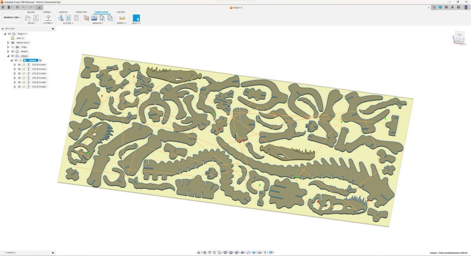Image resolution: width=471 pixels, height=256 pixels.
Task: Click the Home icon tab
Action: click(x=39, y=8)
